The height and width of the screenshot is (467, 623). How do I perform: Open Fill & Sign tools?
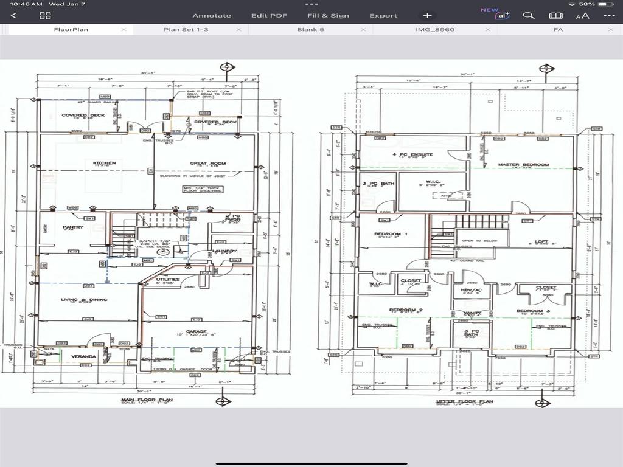coord(328,15)
